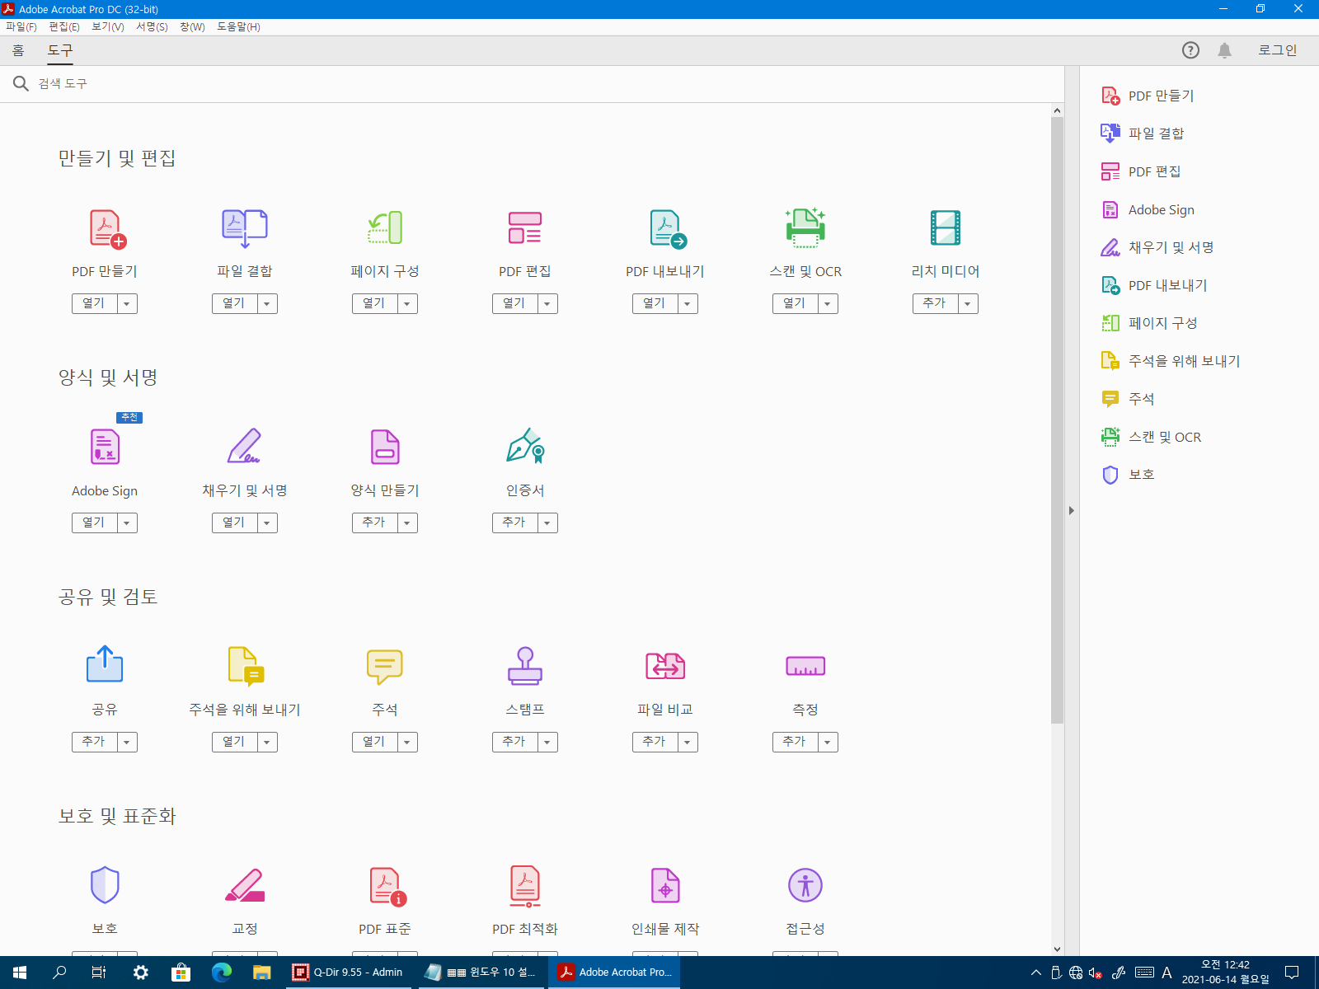
Task: Select the 채우기 및 서명 icon in the main grid
Action: [x=244, y=446]
